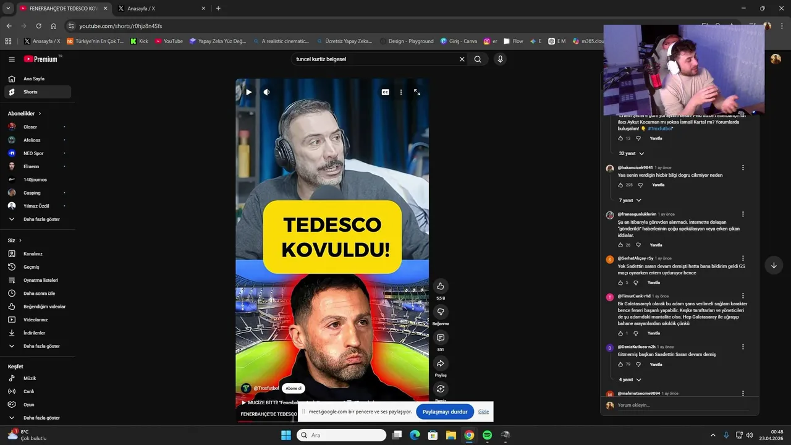This screenshot has height=445, width=791.
Task: Open the #Troxfutbol hashtag link
Action: (x=660, y=129)
